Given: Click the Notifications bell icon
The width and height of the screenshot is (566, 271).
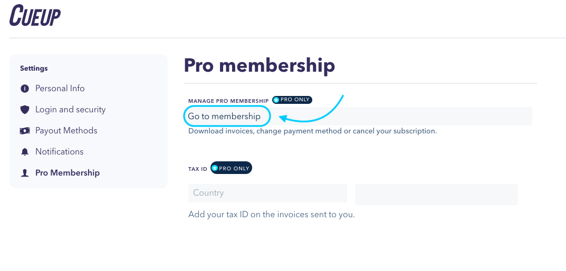Looking at the screenshot, I should coord(25,152).
